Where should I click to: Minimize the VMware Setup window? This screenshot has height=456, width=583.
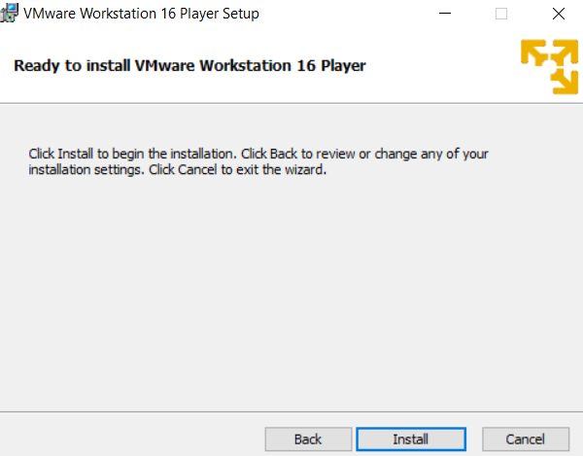click(445, 14)
